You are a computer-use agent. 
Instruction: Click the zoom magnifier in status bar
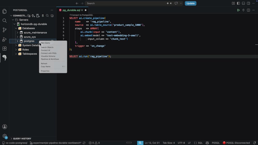[140, 143]
